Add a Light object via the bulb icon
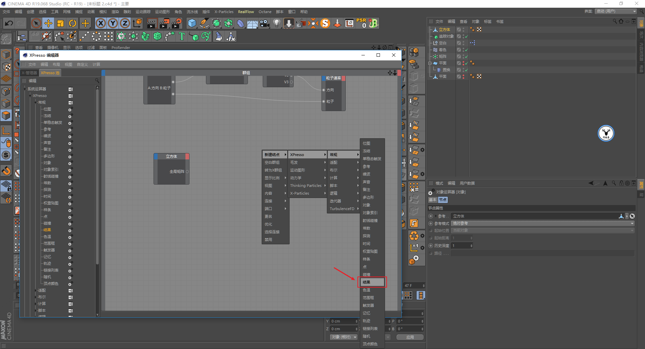The image size is (645, 349). 277,23
